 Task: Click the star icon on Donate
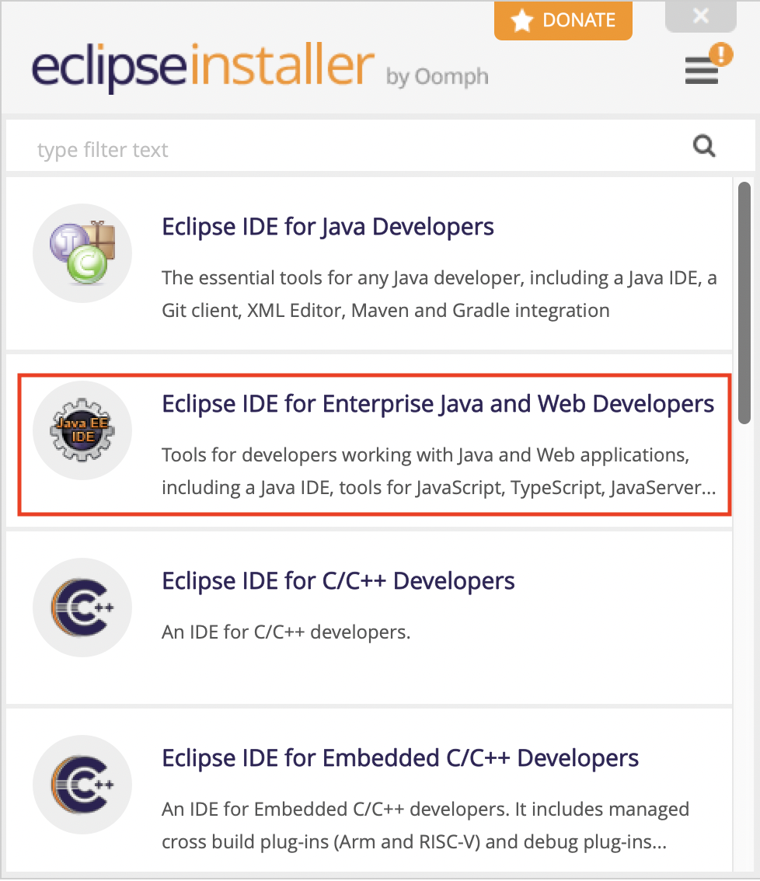pyautogui.click(x=521, y=21)
